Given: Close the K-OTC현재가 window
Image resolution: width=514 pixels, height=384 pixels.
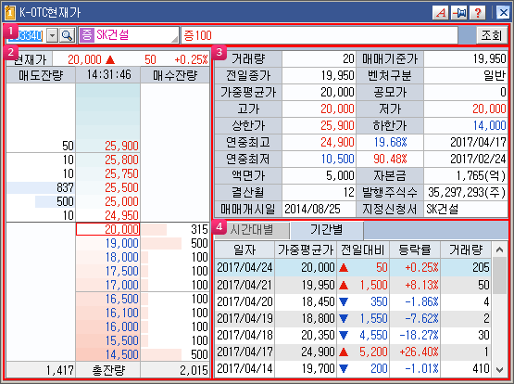Looking at the screenshot, I should click(503, 13).
